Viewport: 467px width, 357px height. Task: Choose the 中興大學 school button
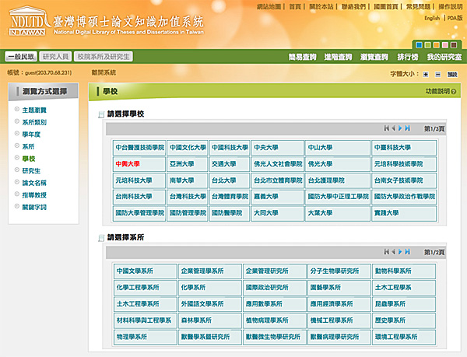[x=128, y=164]
